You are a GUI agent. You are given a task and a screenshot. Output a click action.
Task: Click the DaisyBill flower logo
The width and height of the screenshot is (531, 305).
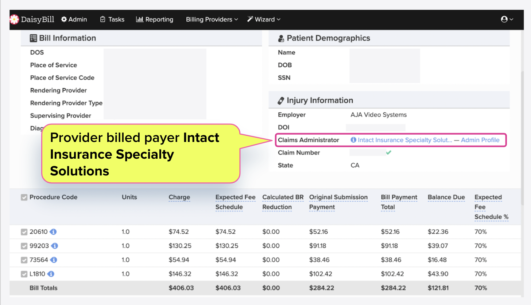tap(14, 19)
